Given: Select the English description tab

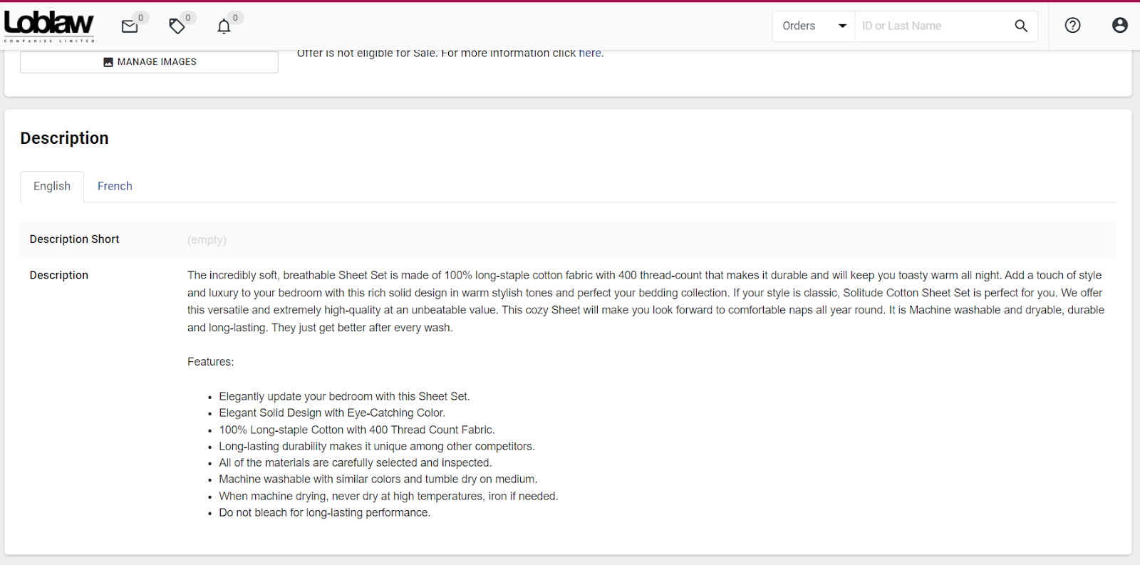Looking at the screenshot, I should [x=52, y=186].
